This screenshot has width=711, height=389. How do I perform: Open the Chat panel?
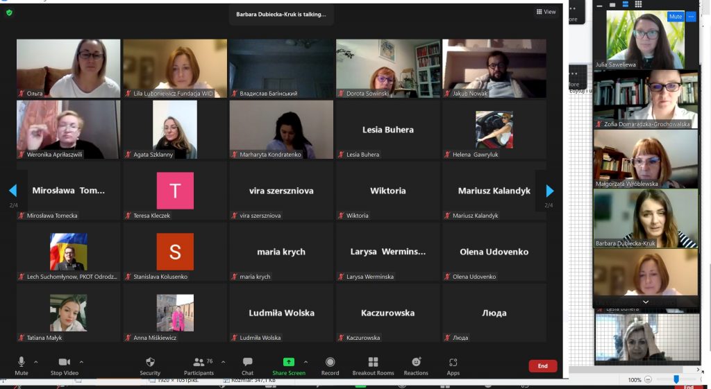coord(247,365)
